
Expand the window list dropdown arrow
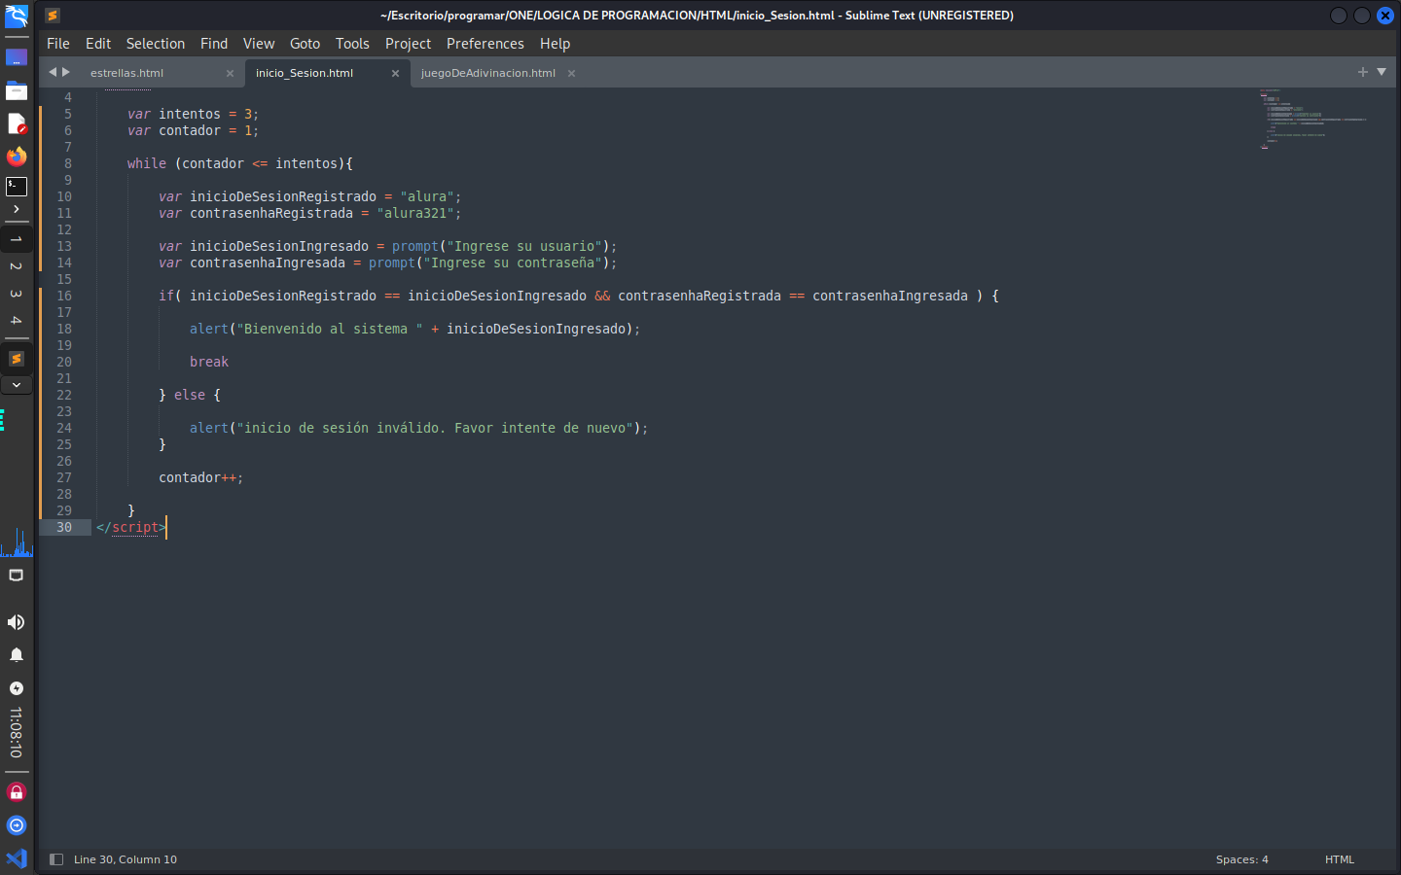[17, 385]
